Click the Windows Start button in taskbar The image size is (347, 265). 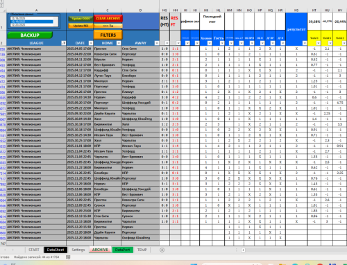(x=194, y=264)
